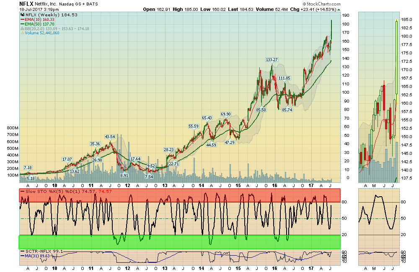419x272 pixels.
Task: Click the 172.5 label on zoom panel axis
Action: (x=406, y=62)
